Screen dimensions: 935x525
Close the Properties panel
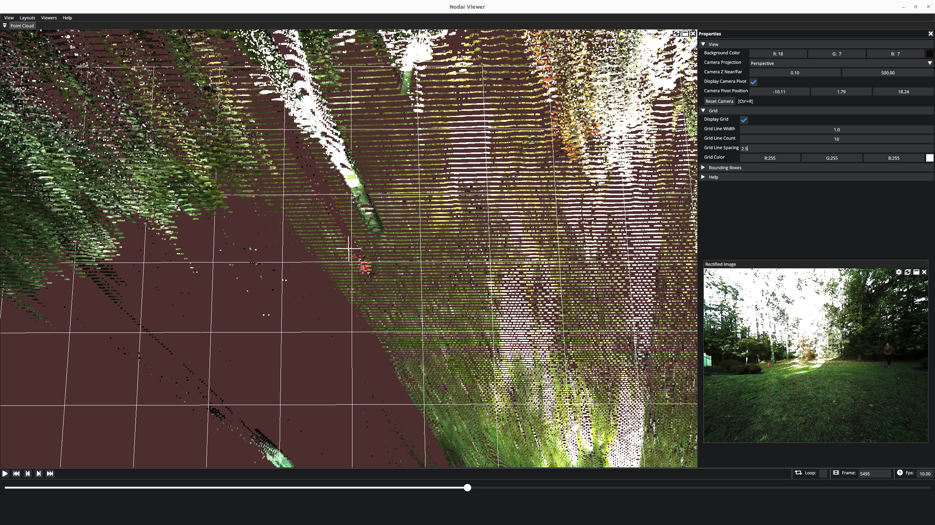pyautogui.click(x=931, y=34)
